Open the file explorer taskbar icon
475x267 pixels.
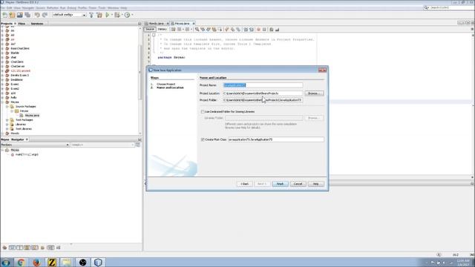[68, 262]
